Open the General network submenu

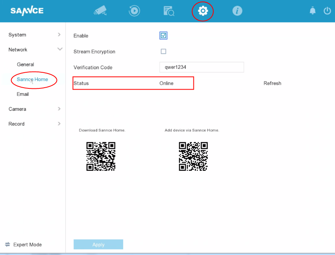click(x=26, y=64)
